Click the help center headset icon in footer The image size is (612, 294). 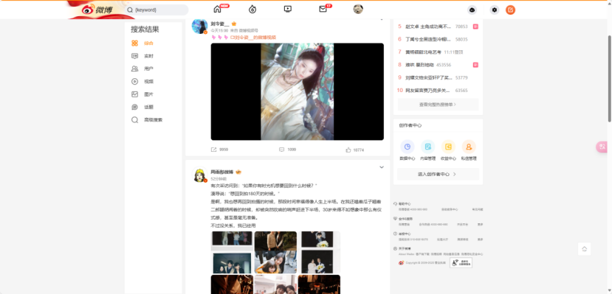pyautogui.click(x=396, y=203)
